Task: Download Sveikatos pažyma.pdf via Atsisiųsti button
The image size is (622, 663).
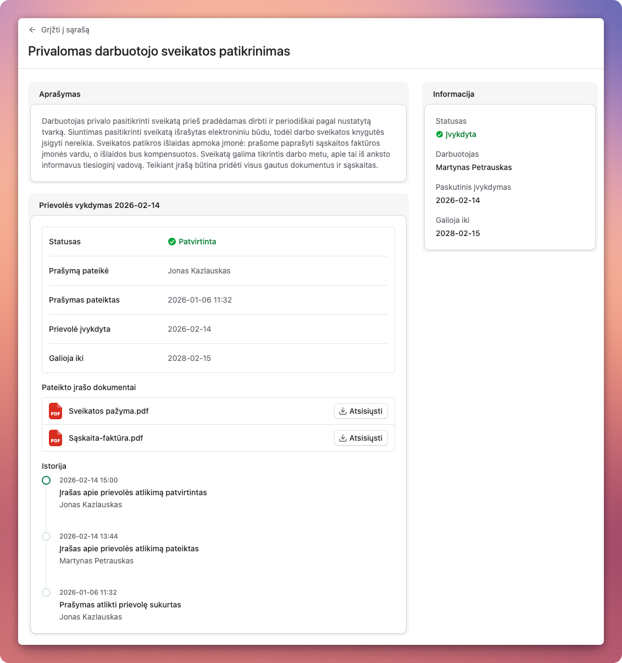Action: [x=361, y=410]
